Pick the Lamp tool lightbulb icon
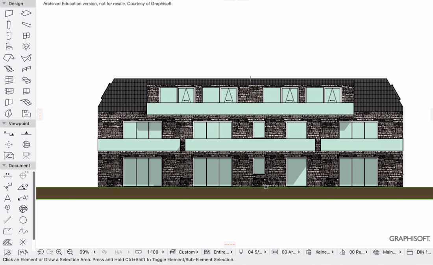 pos(26,47)
